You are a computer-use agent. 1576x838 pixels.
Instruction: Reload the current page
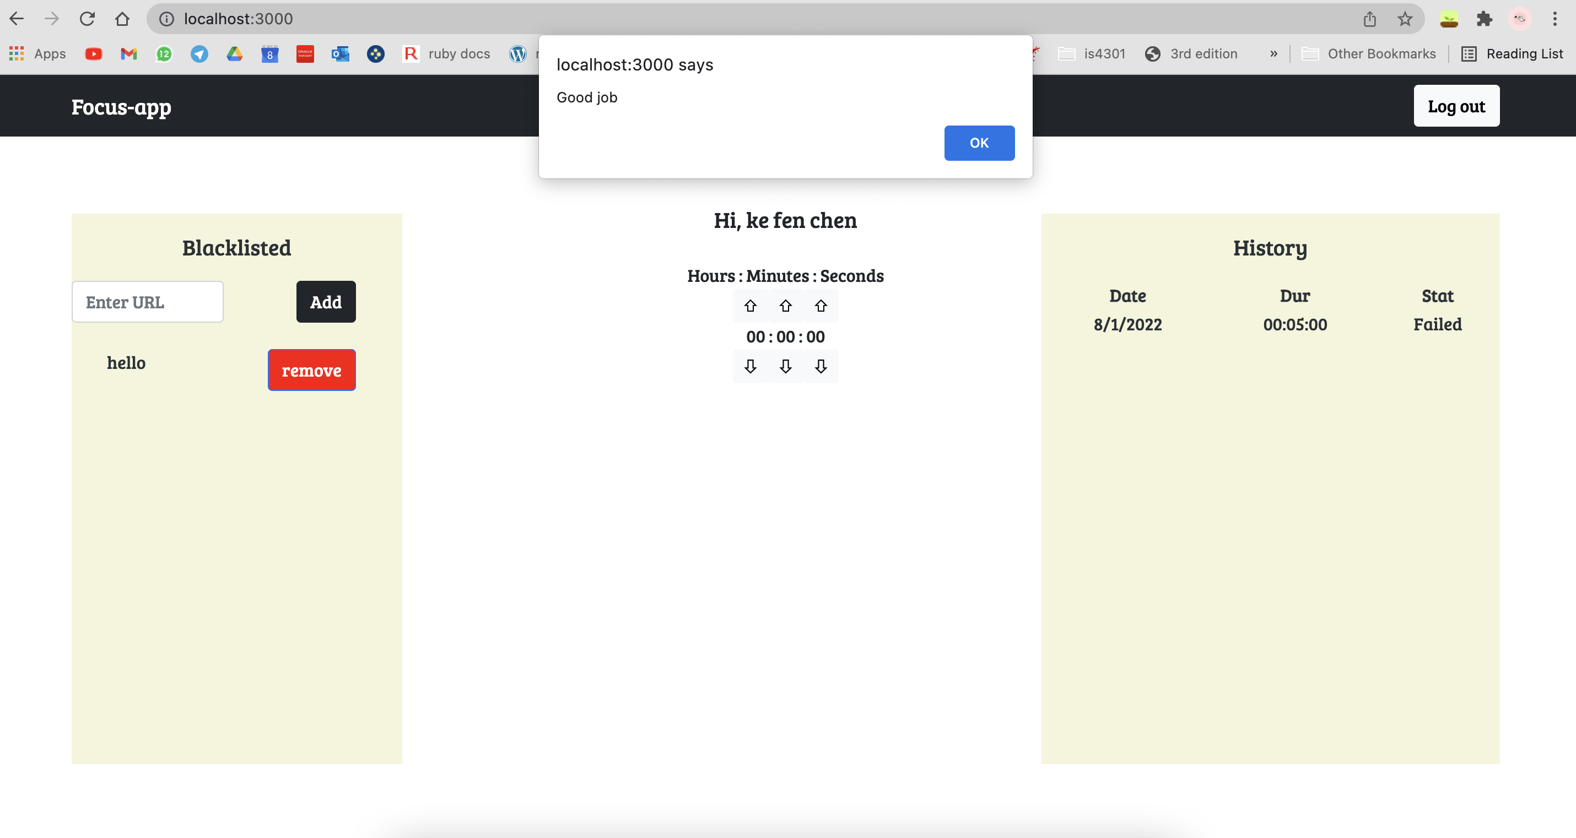coord(88,18)
